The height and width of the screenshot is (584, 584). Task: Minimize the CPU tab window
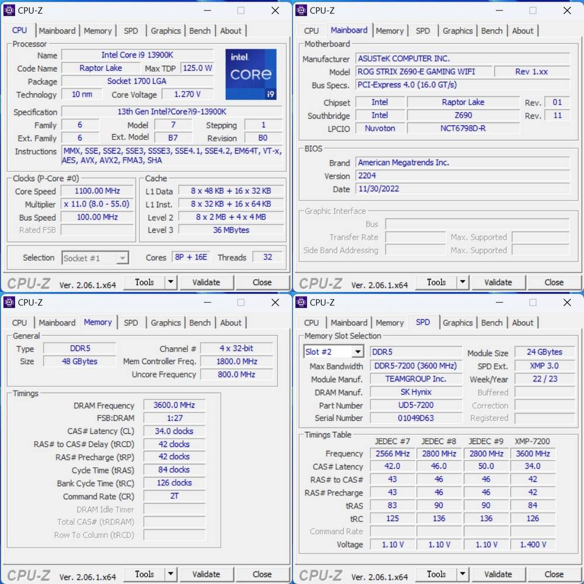click(x=207, y=11)
